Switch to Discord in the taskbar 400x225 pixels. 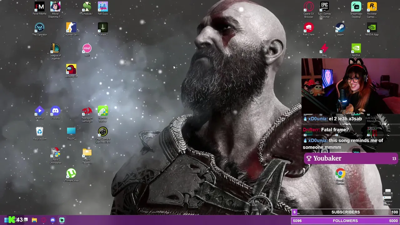click(52, 220)
